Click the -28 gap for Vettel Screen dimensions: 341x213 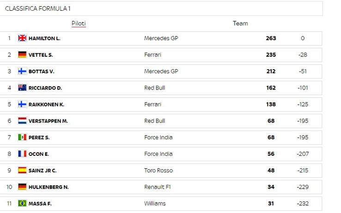(x=303, y=55)
